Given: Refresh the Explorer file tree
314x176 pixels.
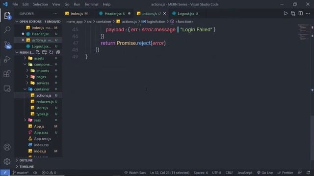Looking at the screenshot, I should (x=51, y=52).
